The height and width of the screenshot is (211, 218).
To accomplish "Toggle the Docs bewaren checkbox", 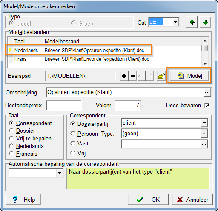I will pyautogui.click(x=207, y=105).
